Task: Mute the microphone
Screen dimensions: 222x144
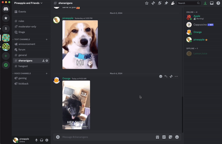Action: 36,140
